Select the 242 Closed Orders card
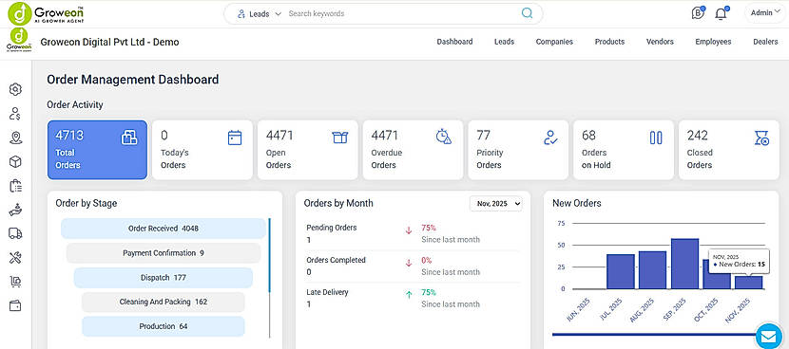Image resolution: width=789 pixels, height=349 pixels. (x=728, y=150)
